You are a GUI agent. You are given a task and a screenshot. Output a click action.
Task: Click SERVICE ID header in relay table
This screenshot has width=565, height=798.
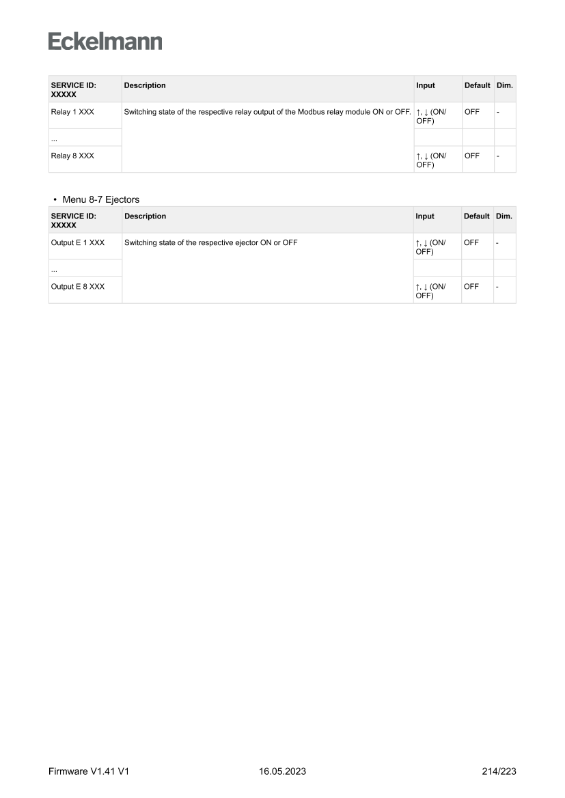click(73, 89)
